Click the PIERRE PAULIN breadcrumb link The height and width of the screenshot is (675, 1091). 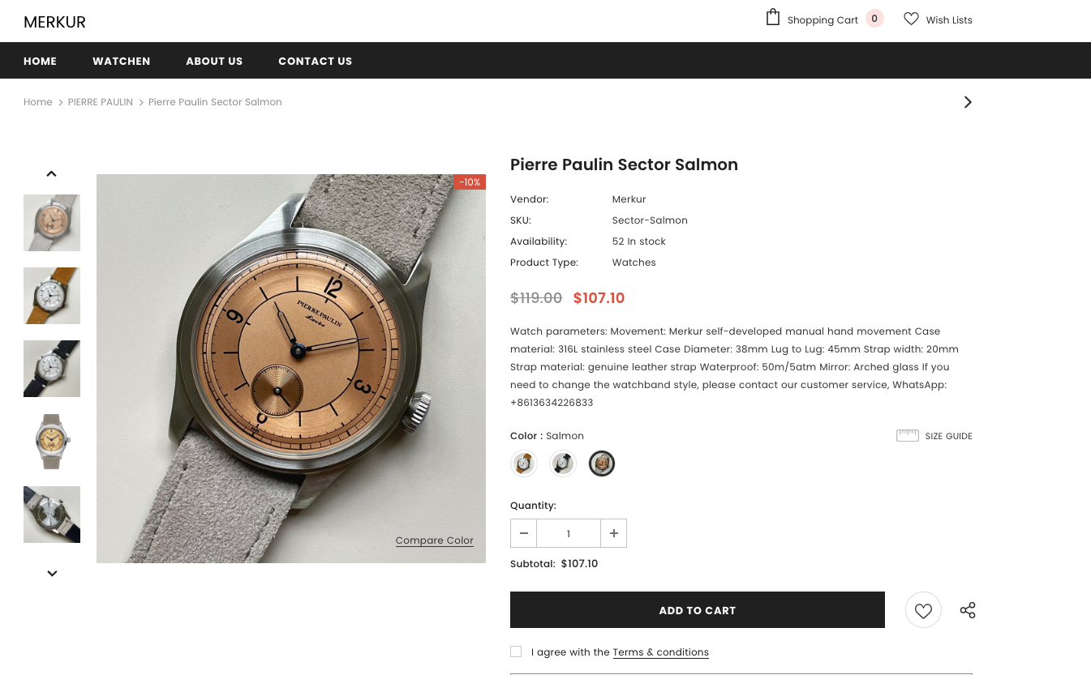[101, 102]
